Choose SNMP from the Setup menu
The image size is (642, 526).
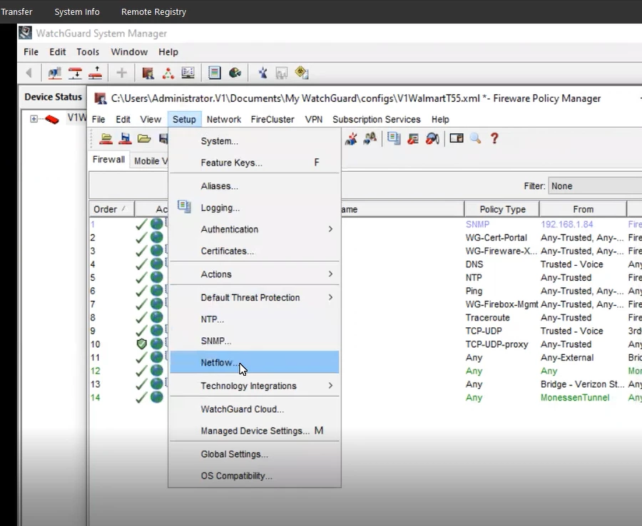[x=254, y=341]
